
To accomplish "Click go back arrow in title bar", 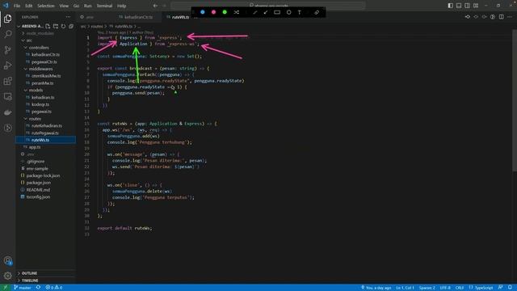I will (155, 6).
